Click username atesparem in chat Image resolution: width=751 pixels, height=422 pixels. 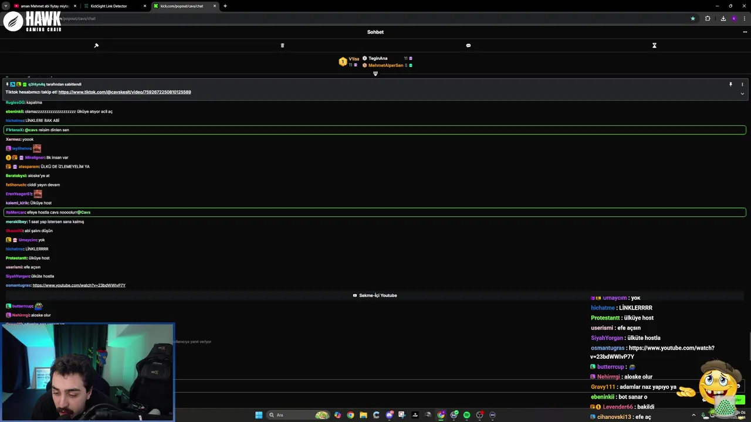[x=29, y=166]
